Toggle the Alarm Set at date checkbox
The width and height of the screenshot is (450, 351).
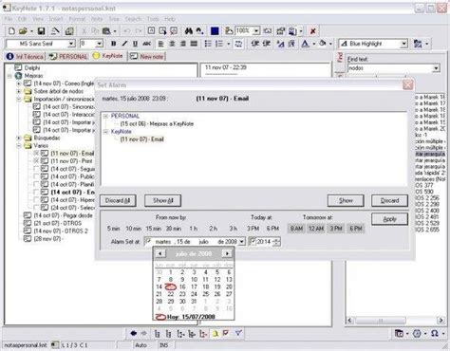click(x=148, y=241)
